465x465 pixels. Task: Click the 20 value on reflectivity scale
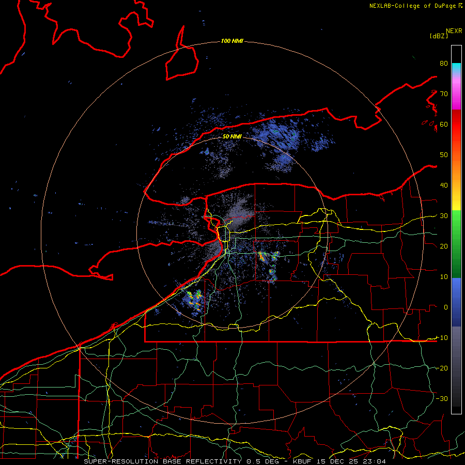444,246
